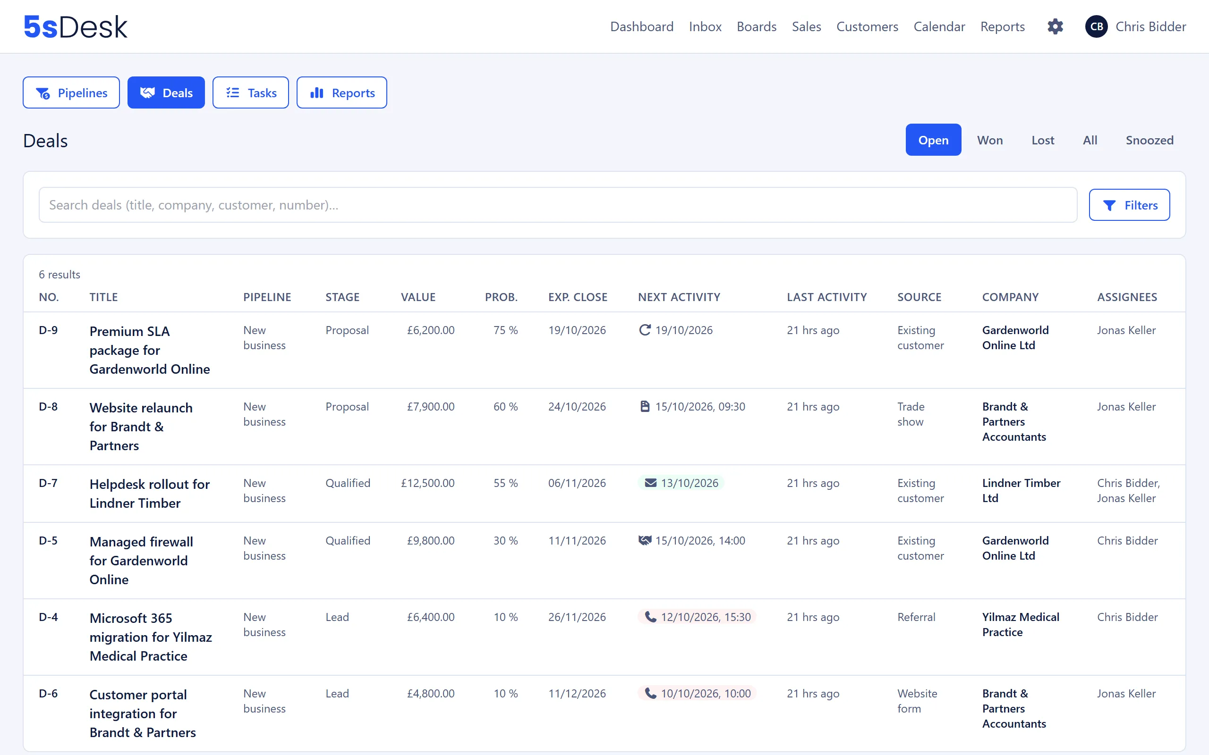This screenshot has width=1209, height=755.
Task: Open the Pipelines view
Action: click(71, 92)
